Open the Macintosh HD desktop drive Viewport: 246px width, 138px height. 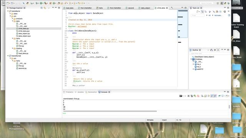pos(237,4)
